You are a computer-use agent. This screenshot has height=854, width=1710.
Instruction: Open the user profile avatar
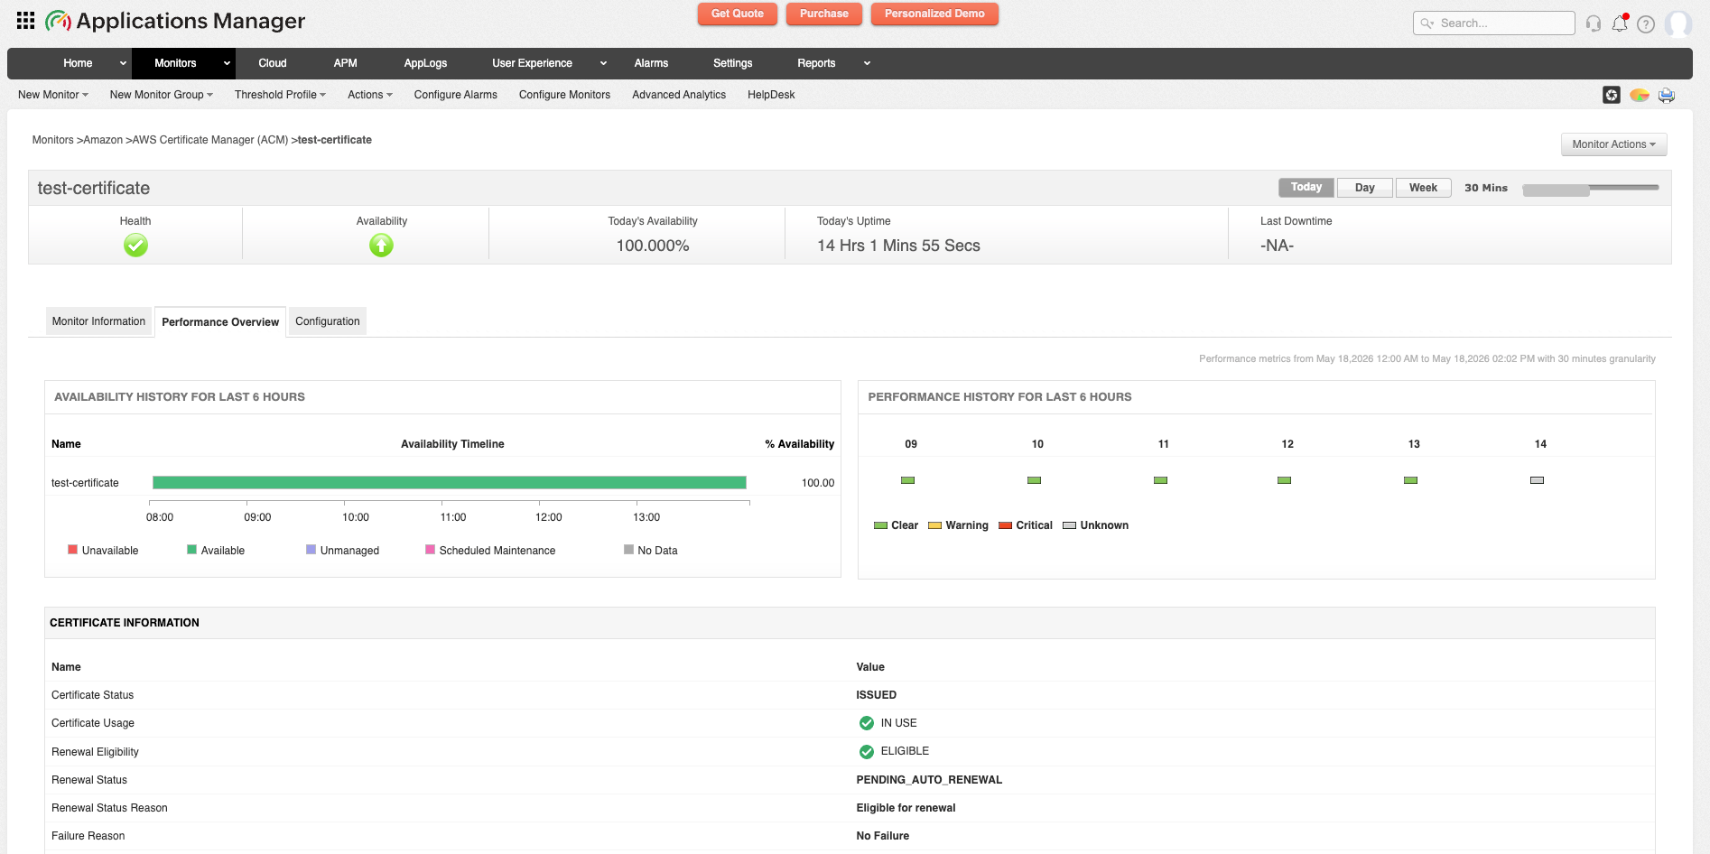[1678, 23]
